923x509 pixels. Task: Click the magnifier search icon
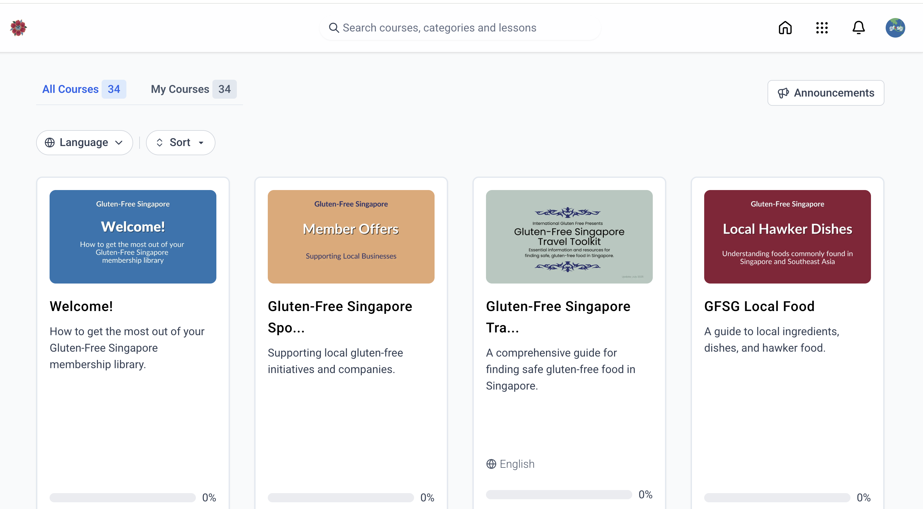(334, 27)
